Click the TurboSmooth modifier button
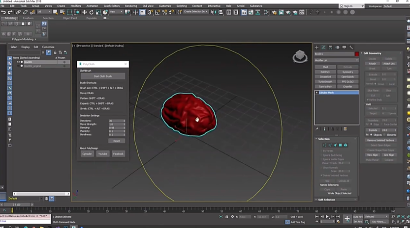410x228 pixels. tap(325, 81)
